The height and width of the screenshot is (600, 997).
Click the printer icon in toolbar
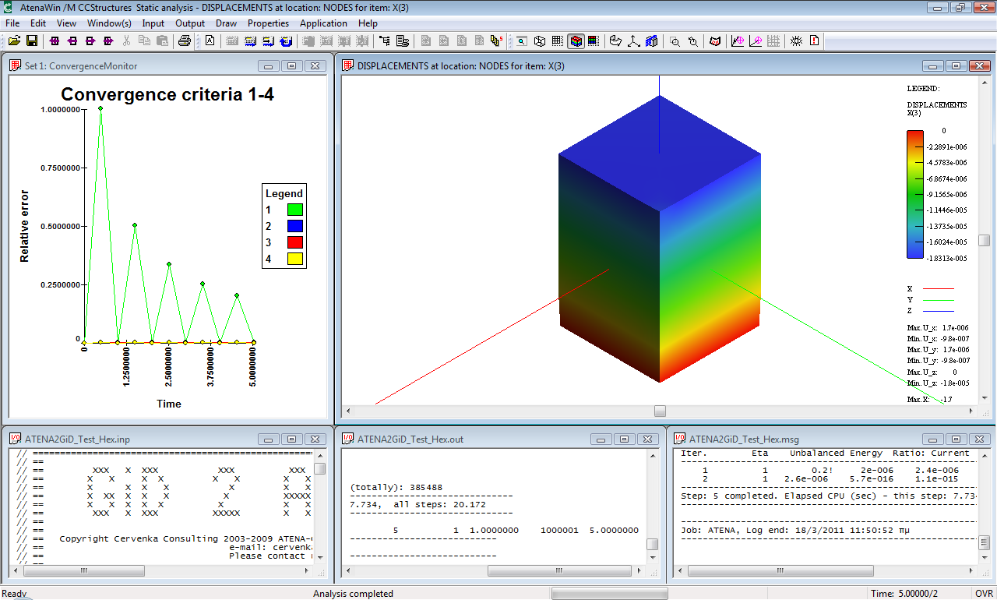[184, 41]
